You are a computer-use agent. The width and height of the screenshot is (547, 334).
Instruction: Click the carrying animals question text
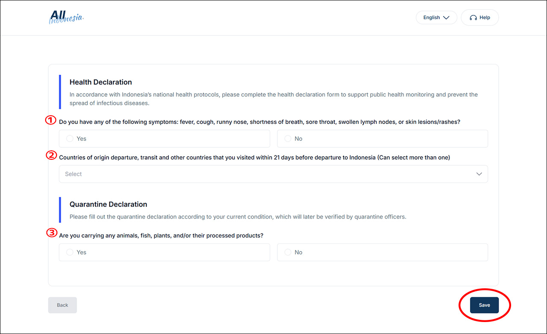[x=161, y=236]
